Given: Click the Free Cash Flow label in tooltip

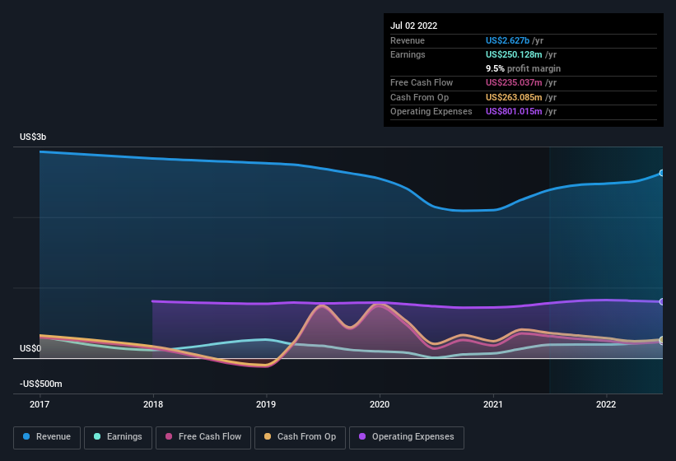Looking at the screenshot, I should [x=422, y=82].
